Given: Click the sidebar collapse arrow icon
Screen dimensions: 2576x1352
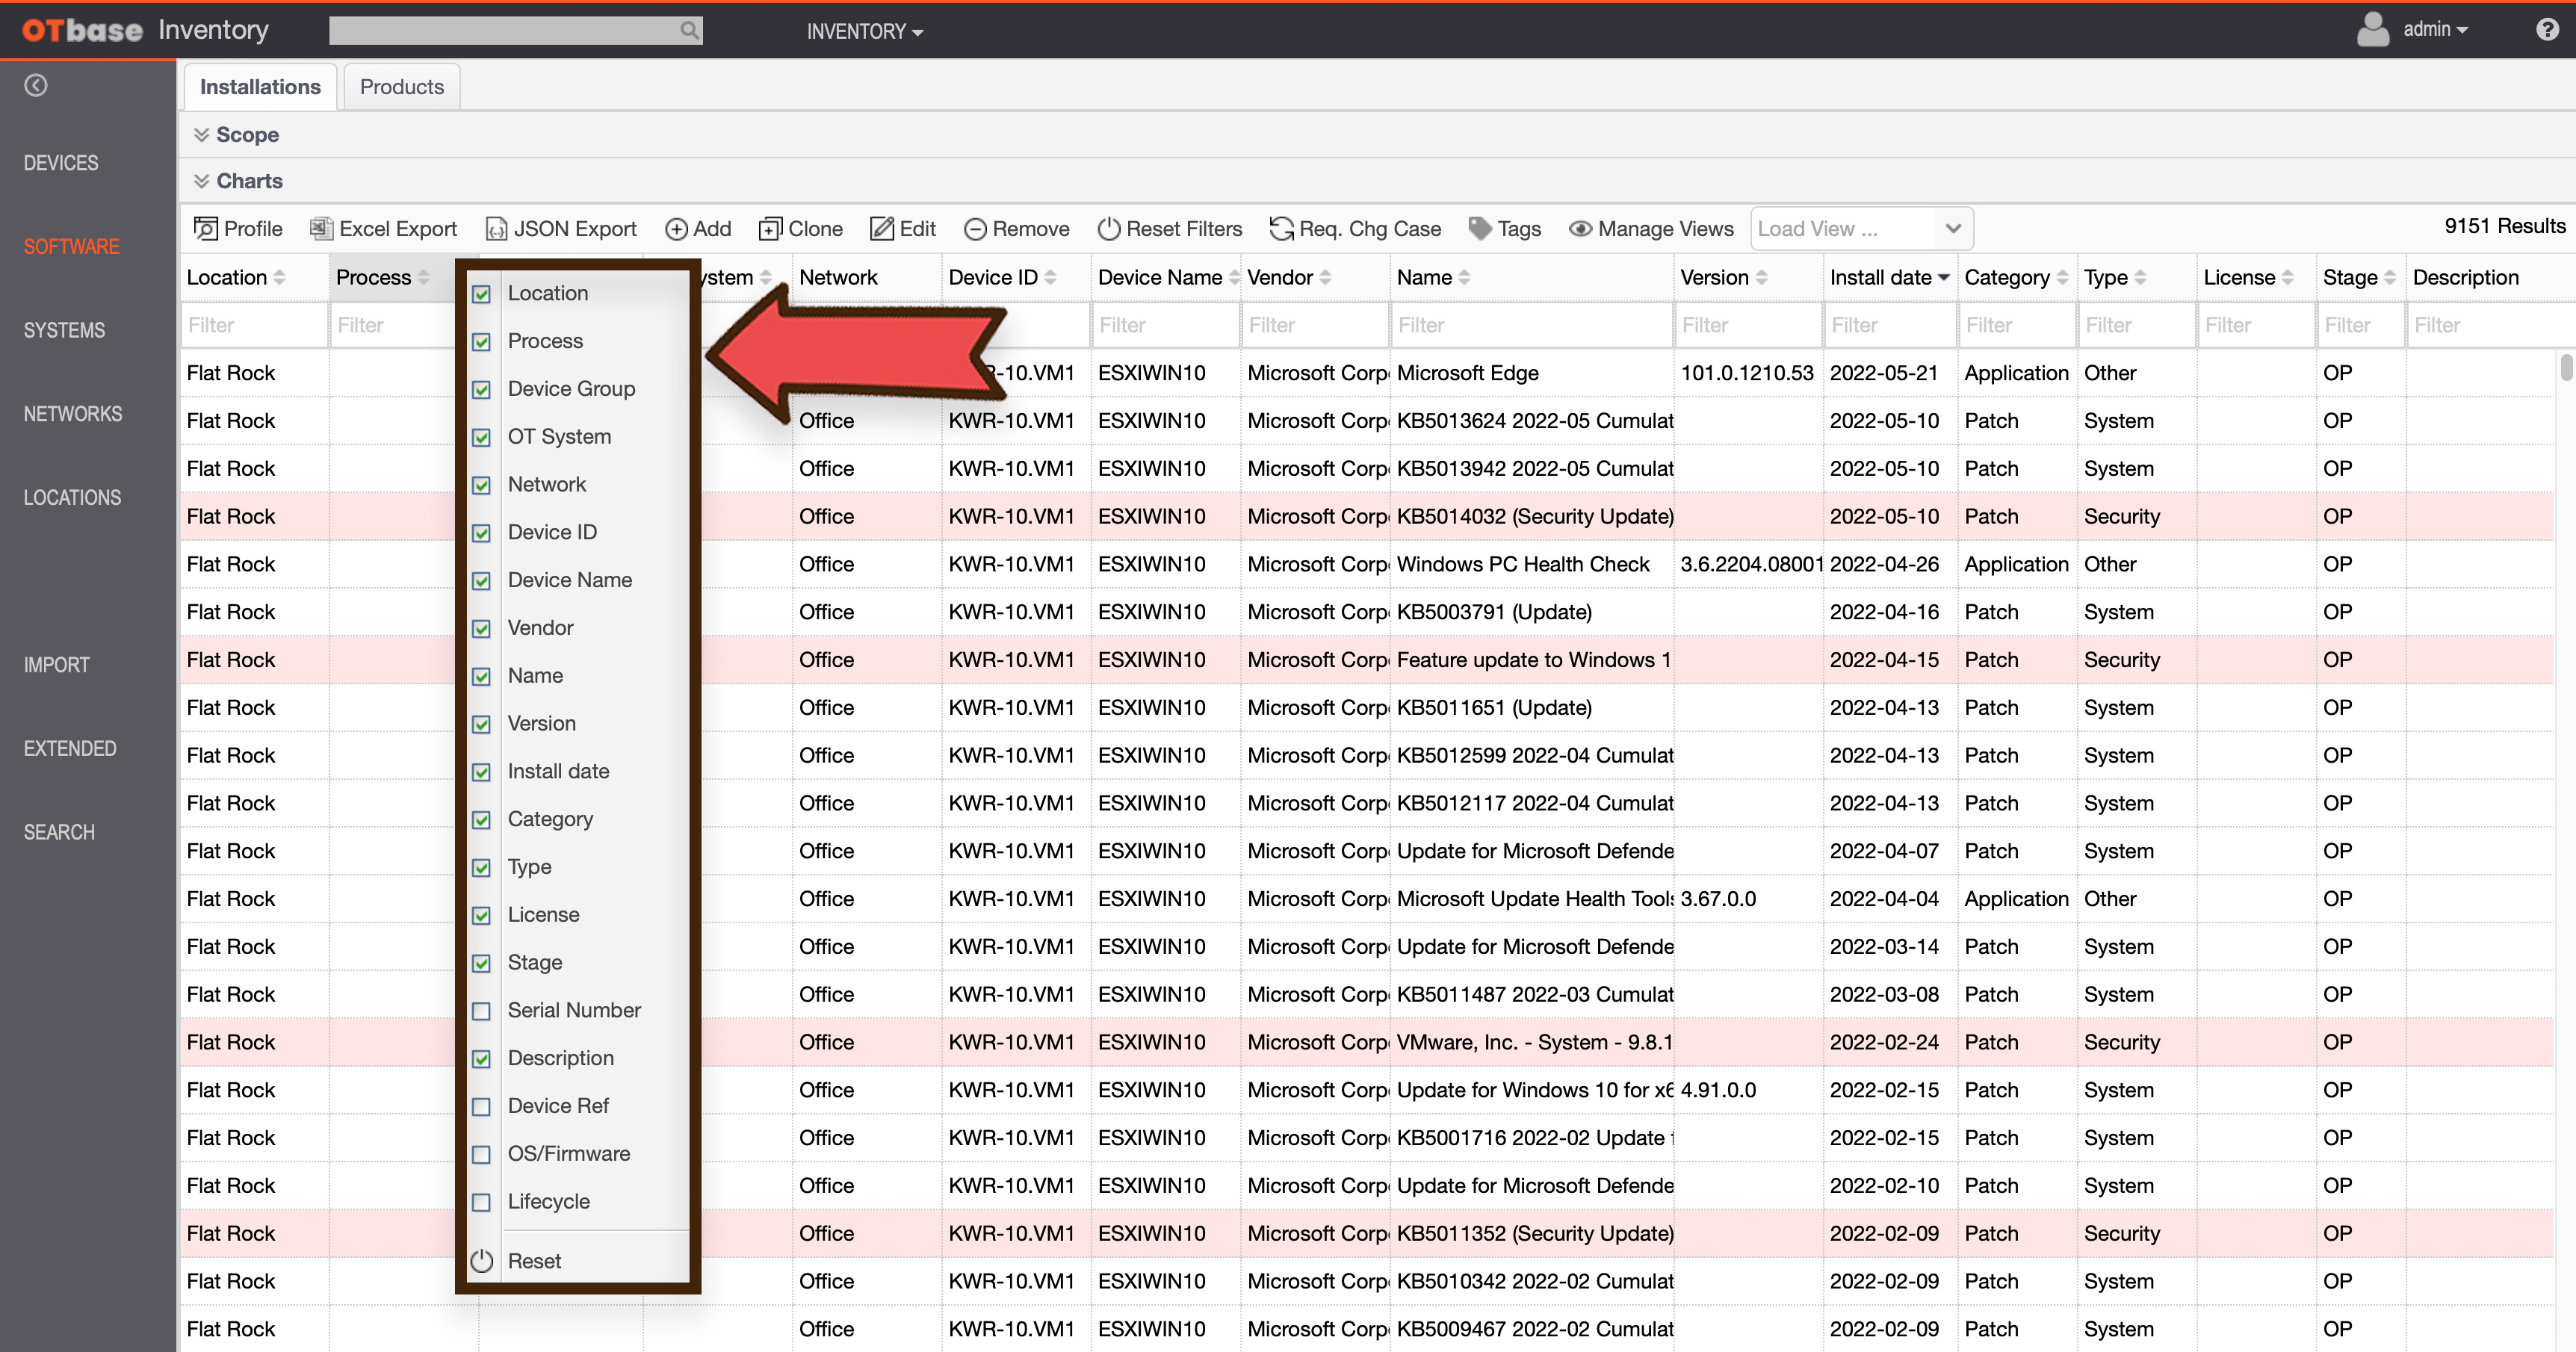Looking at the screenshot, I should click(x=36, y=86).
